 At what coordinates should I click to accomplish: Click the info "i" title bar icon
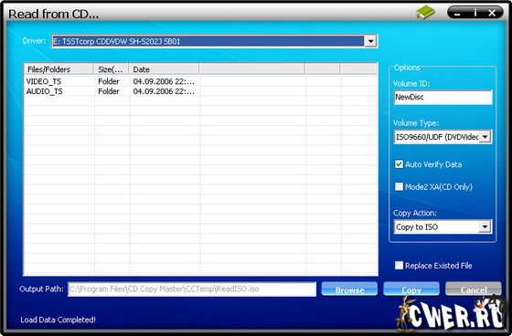[x=475, y=13]
